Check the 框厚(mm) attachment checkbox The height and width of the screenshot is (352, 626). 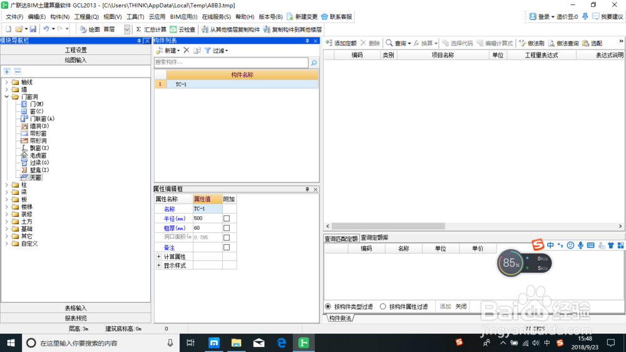coord(227,228)
